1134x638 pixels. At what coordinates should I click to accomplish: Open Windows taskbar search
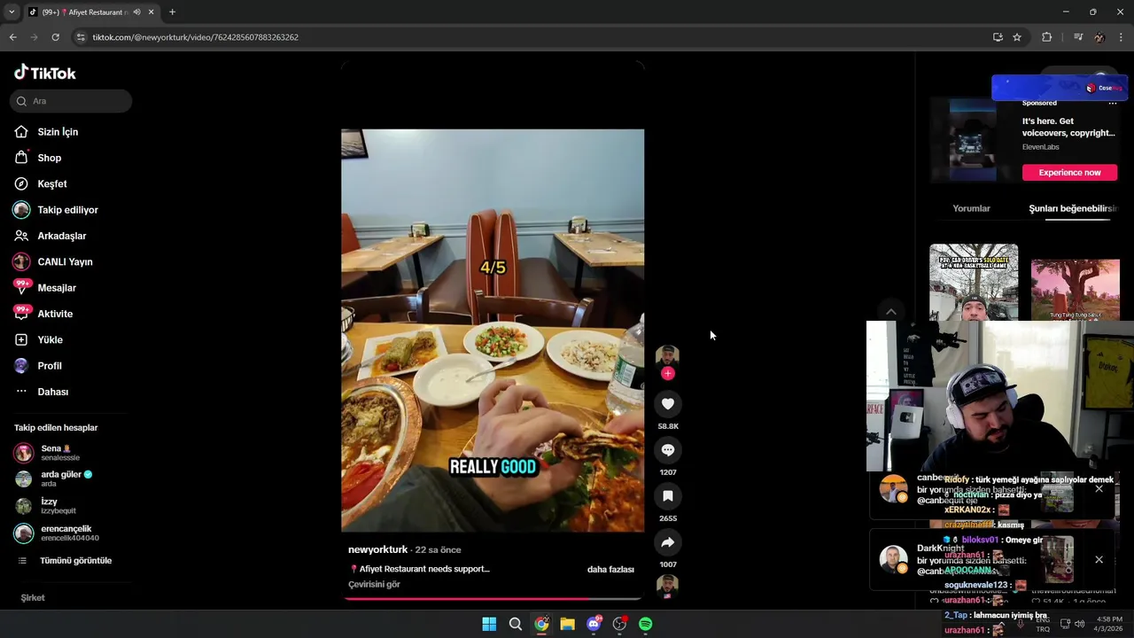515,624
